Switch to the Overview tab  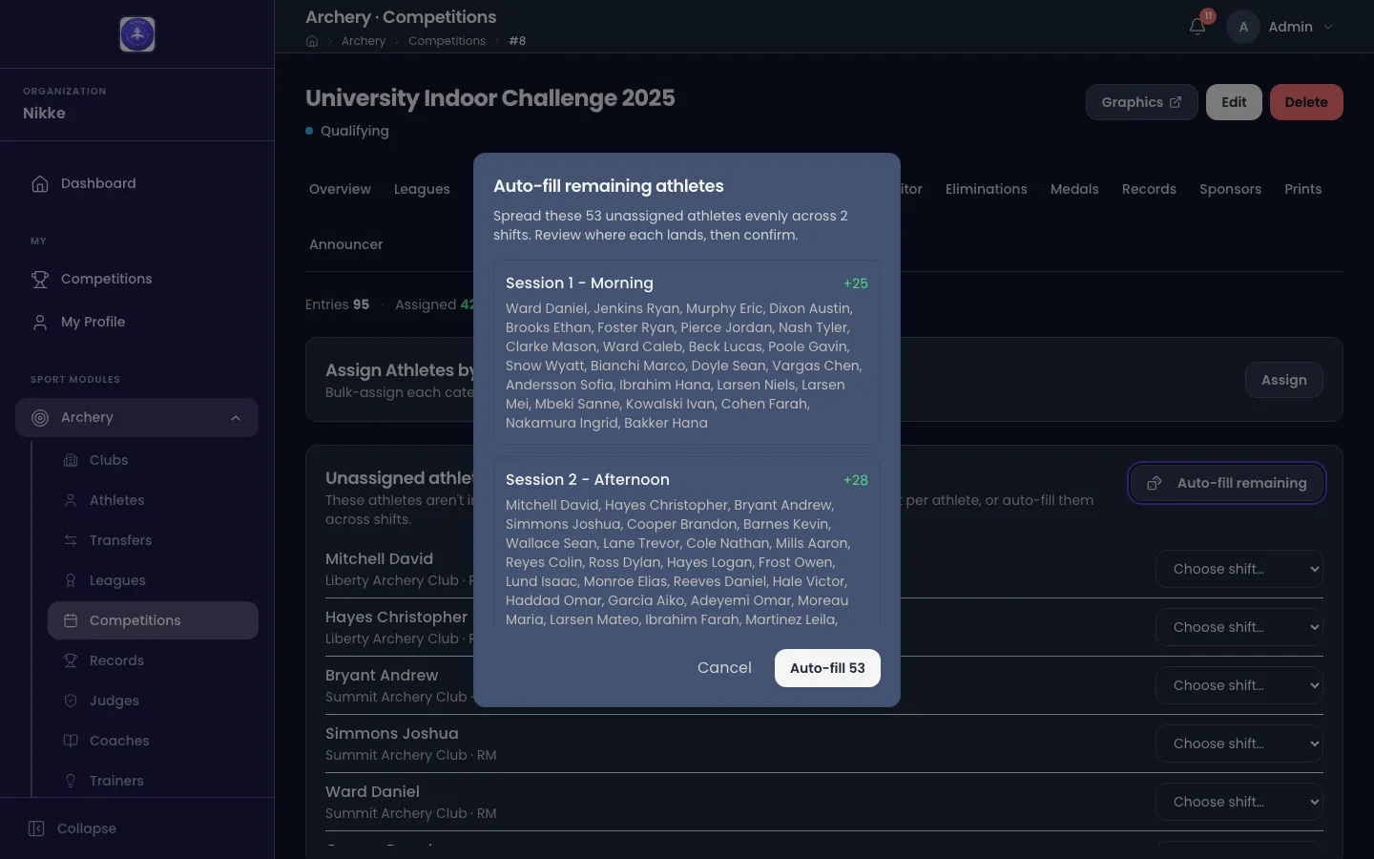coord(340,189)
